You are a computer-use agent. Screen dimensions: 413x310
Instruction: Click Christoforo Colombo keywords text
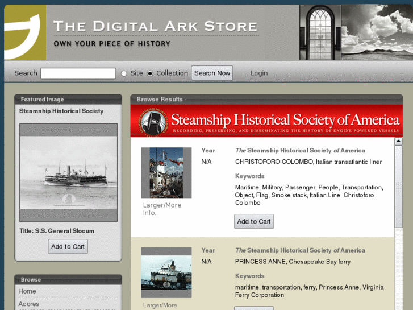coord(309,195)
